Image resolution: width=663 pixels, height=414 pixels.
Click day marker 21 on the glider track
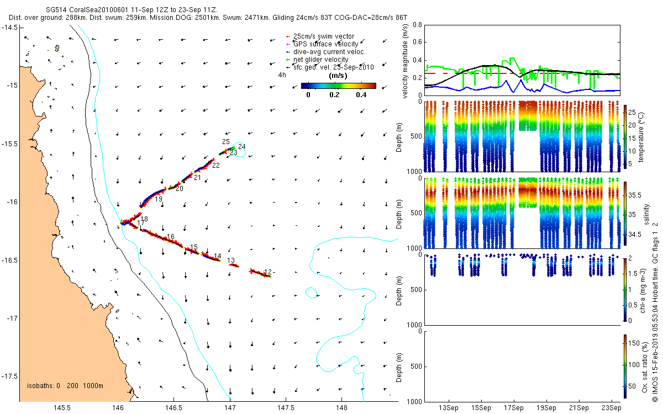point(197,177)
